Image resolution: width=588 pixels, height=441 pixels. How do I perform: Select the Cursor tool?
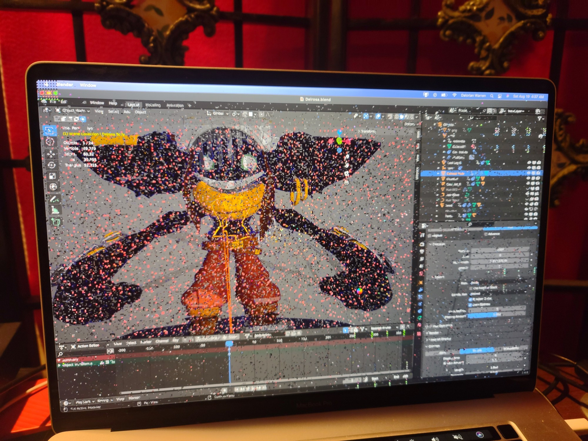tap(50, 142)
